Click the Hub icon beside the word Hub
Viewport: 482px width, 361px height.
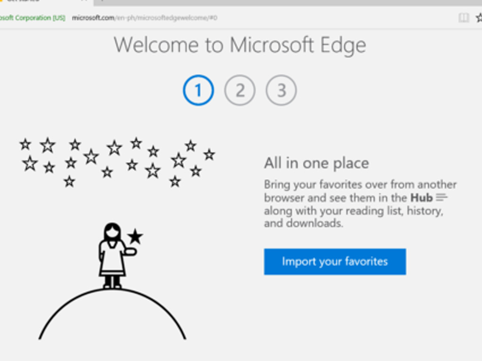click(442, 197)
